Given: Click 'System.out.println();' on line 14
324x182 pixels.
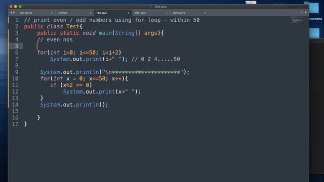Looking at the screenshot, I should pyautogui.click(x=74, y=105).
